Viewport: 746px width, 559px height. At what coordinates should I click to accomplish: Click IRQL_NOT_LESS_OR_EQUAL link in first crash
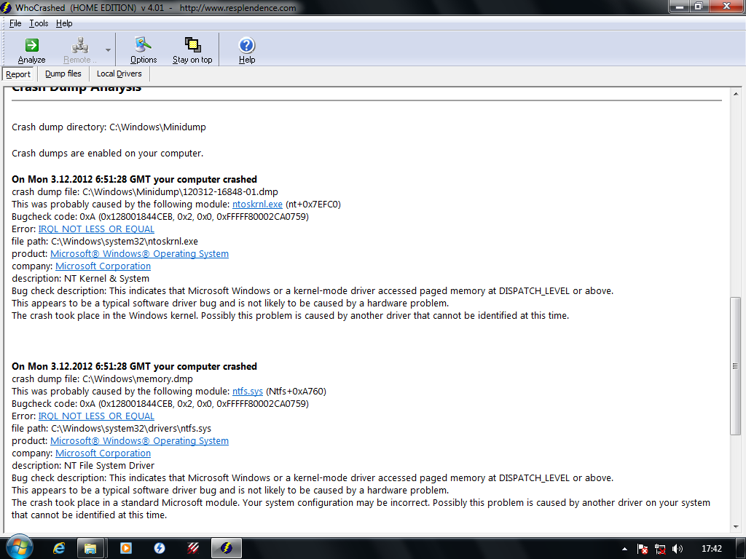click(96, 229)
